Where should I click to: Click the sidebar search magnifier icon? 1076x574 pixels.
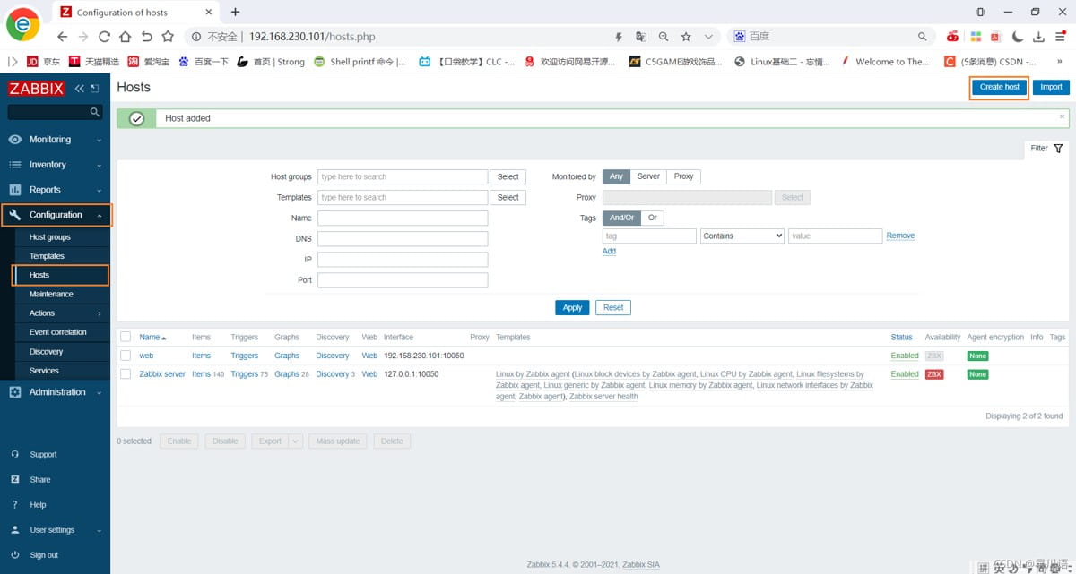tap(94, 112)
